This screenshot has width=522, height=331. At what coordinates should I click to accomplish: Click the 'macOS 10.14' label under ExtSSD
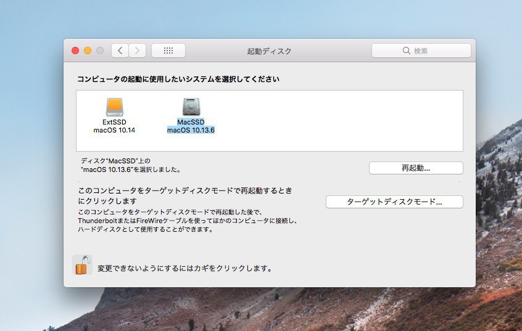tap(114, 130)
